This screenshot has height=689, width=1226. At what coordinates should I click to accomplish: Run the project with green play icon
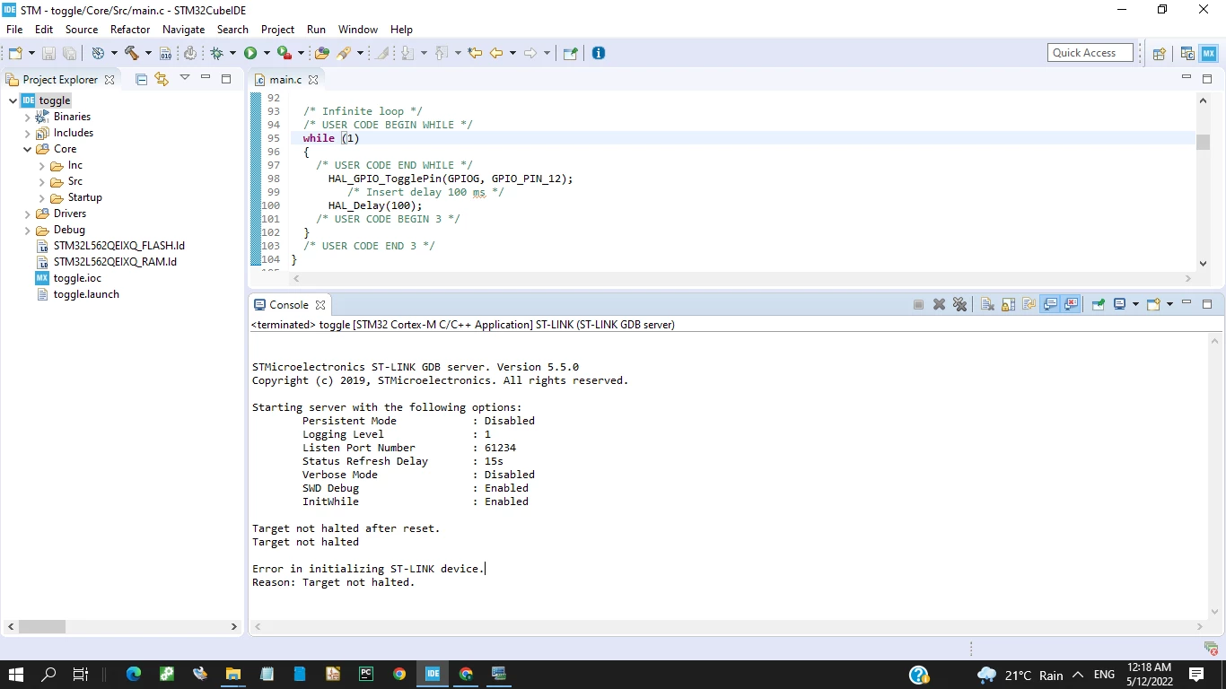[250, 53]
